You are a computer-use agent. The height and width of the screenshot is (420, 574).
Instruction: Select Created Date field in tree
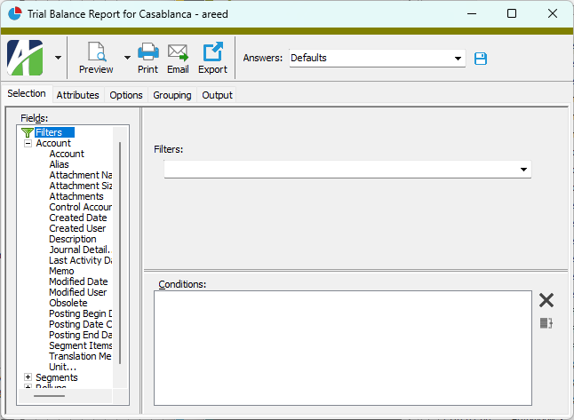[x=78, y=218]
